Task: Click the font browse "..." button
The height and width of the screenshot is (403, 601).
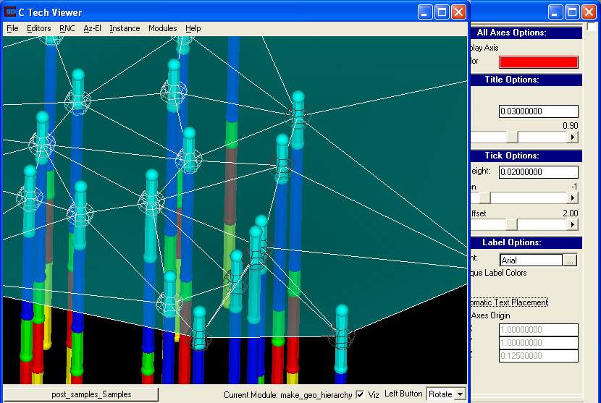Action: coord(571,260)
